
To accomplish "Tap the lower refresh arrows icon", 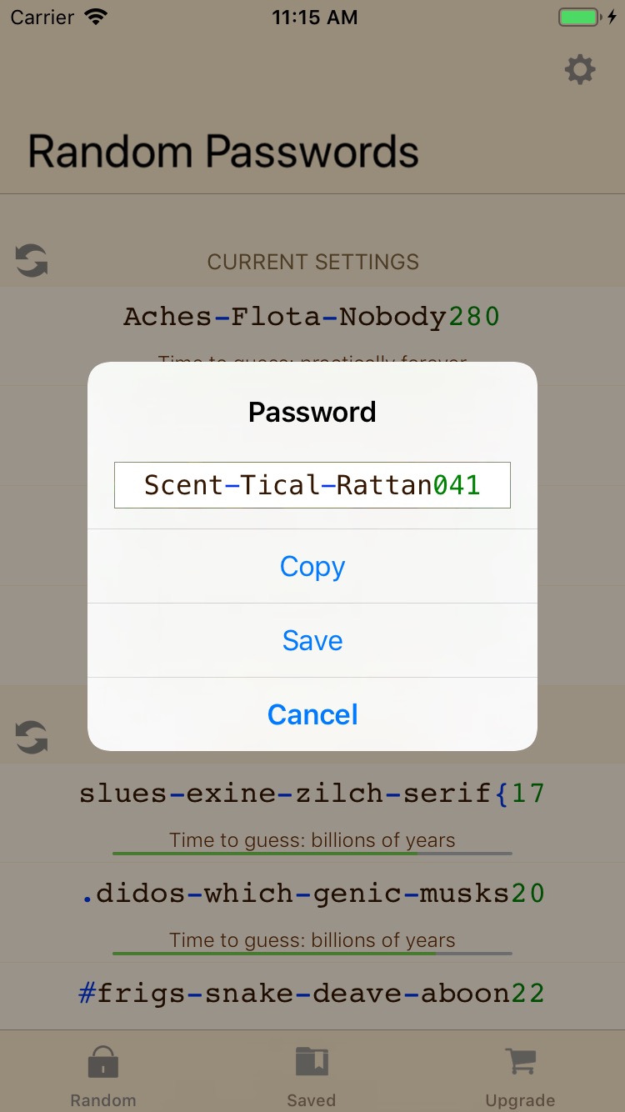I will tap(32, 738).
